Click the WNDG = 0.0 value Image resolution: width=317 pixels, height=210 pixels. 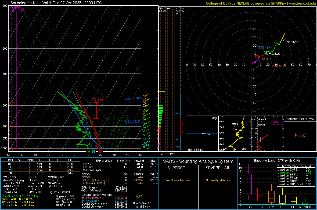[56, 177]
